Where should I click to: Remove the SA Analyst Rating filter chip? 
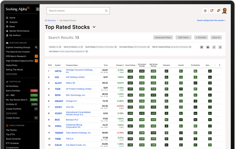(149, 47)
